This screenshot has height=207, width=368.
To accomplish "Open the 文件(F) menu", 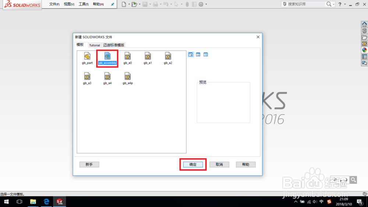I will [x=54, y=4].
